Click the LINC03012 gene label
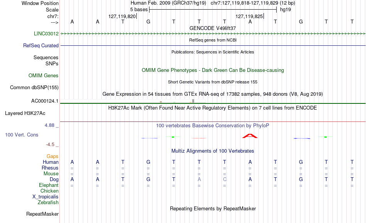The height and width of the screenshot is (223, 366). tap(46, 33)
